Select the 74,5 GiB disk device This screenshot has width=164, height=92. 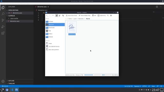coord(55,47)
